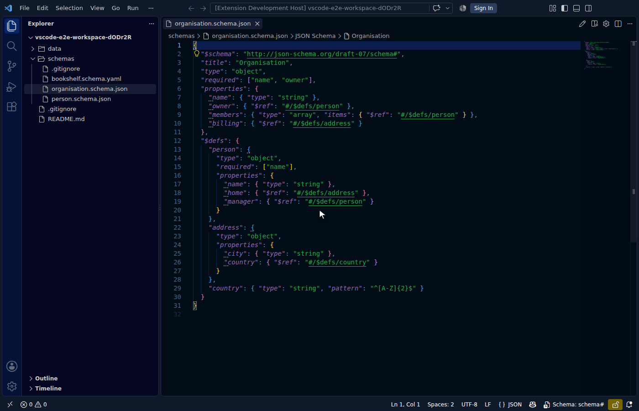
Task: Click the pencil icon in editor toolbar
Action: click(x=582, y=24)
